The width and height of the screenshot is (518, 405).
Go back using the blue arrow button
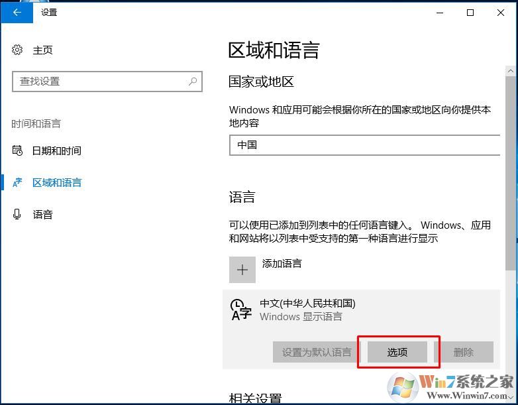point(17,13)
